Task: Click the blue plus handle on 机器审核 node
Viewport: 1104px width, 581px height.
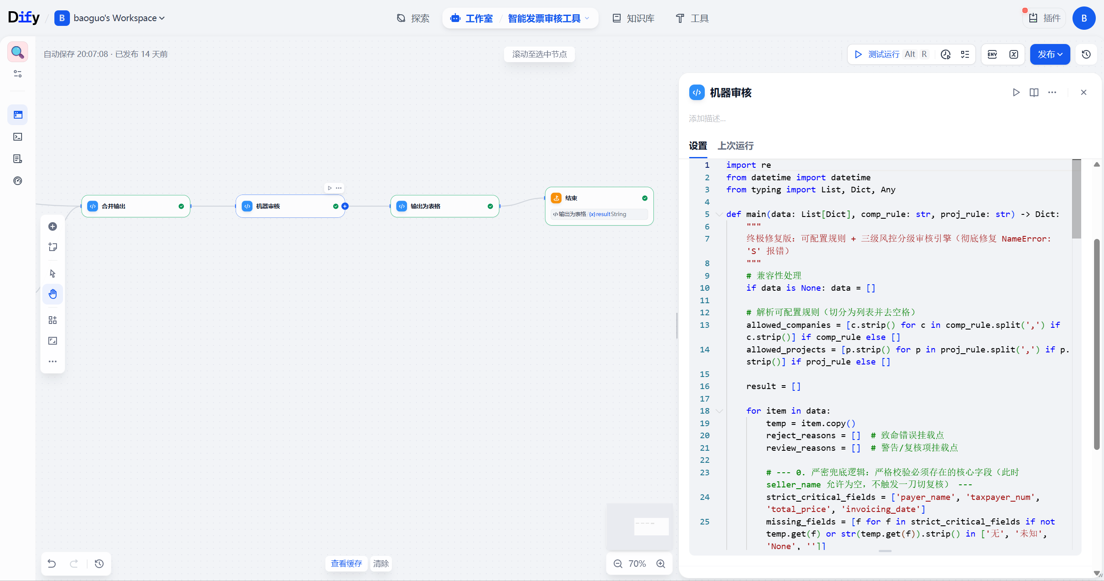Action: (x=345, y=206)
